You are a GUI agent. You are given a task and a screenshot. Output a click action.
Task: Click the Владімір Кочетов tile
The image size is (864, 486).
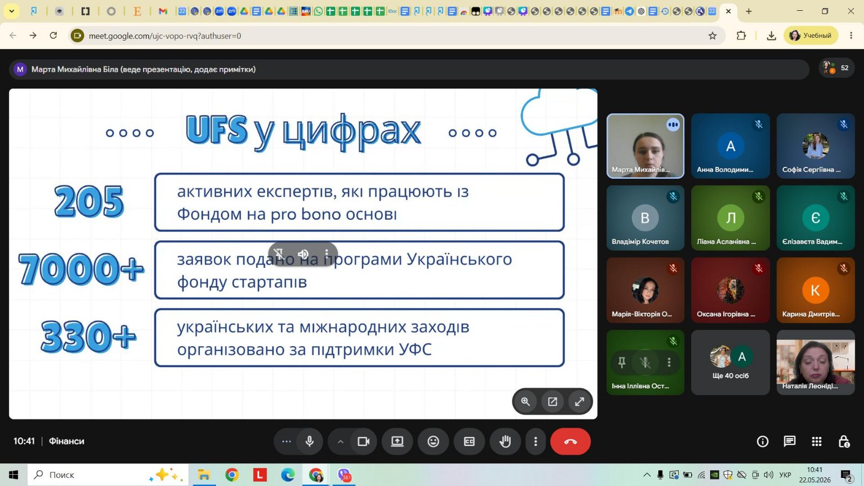click(x=645, y=218)
